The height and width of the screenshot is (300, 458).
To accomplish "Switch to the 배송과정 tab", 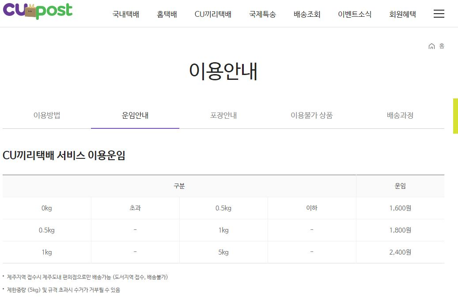I will pyautogui.click(x=400, y=115).
